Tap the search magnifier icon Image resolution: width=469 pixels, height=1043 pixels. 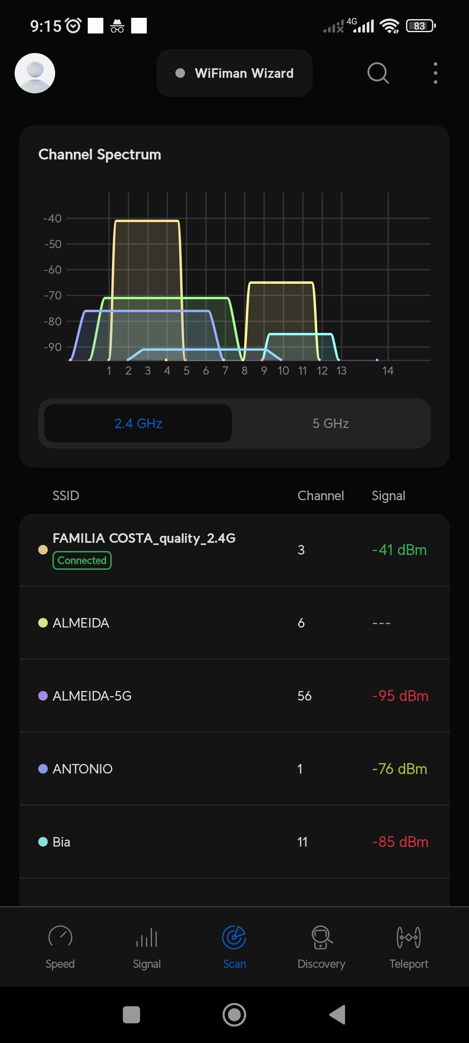378,73
